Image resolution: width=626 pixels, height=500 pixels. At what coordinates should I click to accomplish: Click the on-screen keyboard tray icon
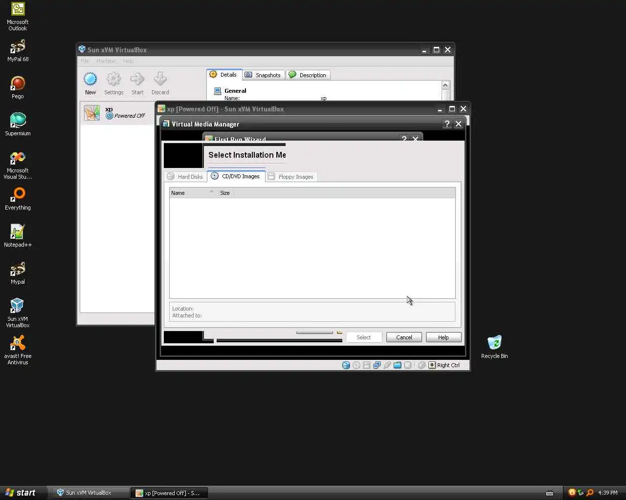(x=550, y=493)
